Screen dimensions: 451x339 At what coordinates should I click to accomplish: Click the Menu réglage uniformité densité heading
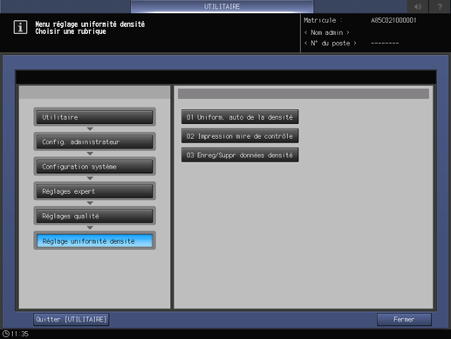pyautogui.click(x=90, y=24)
